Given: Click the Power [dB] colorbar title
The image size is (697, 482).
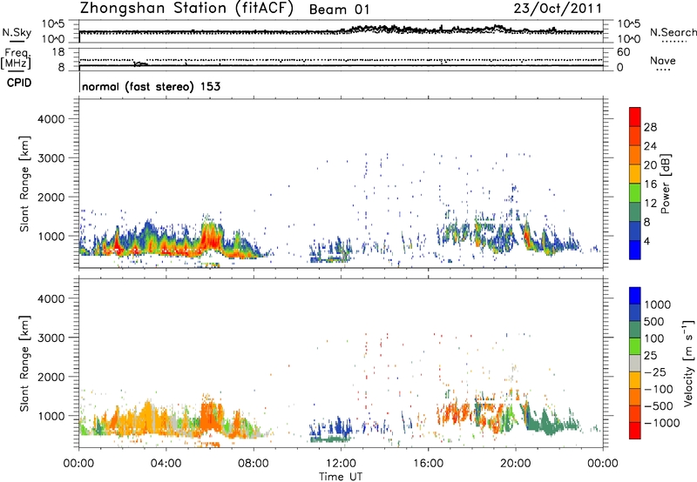Looking at the screenshot, I should point(665,184).
